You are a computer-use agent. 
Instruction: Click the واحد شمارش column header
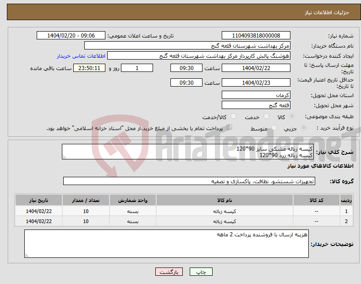point(133,200)
